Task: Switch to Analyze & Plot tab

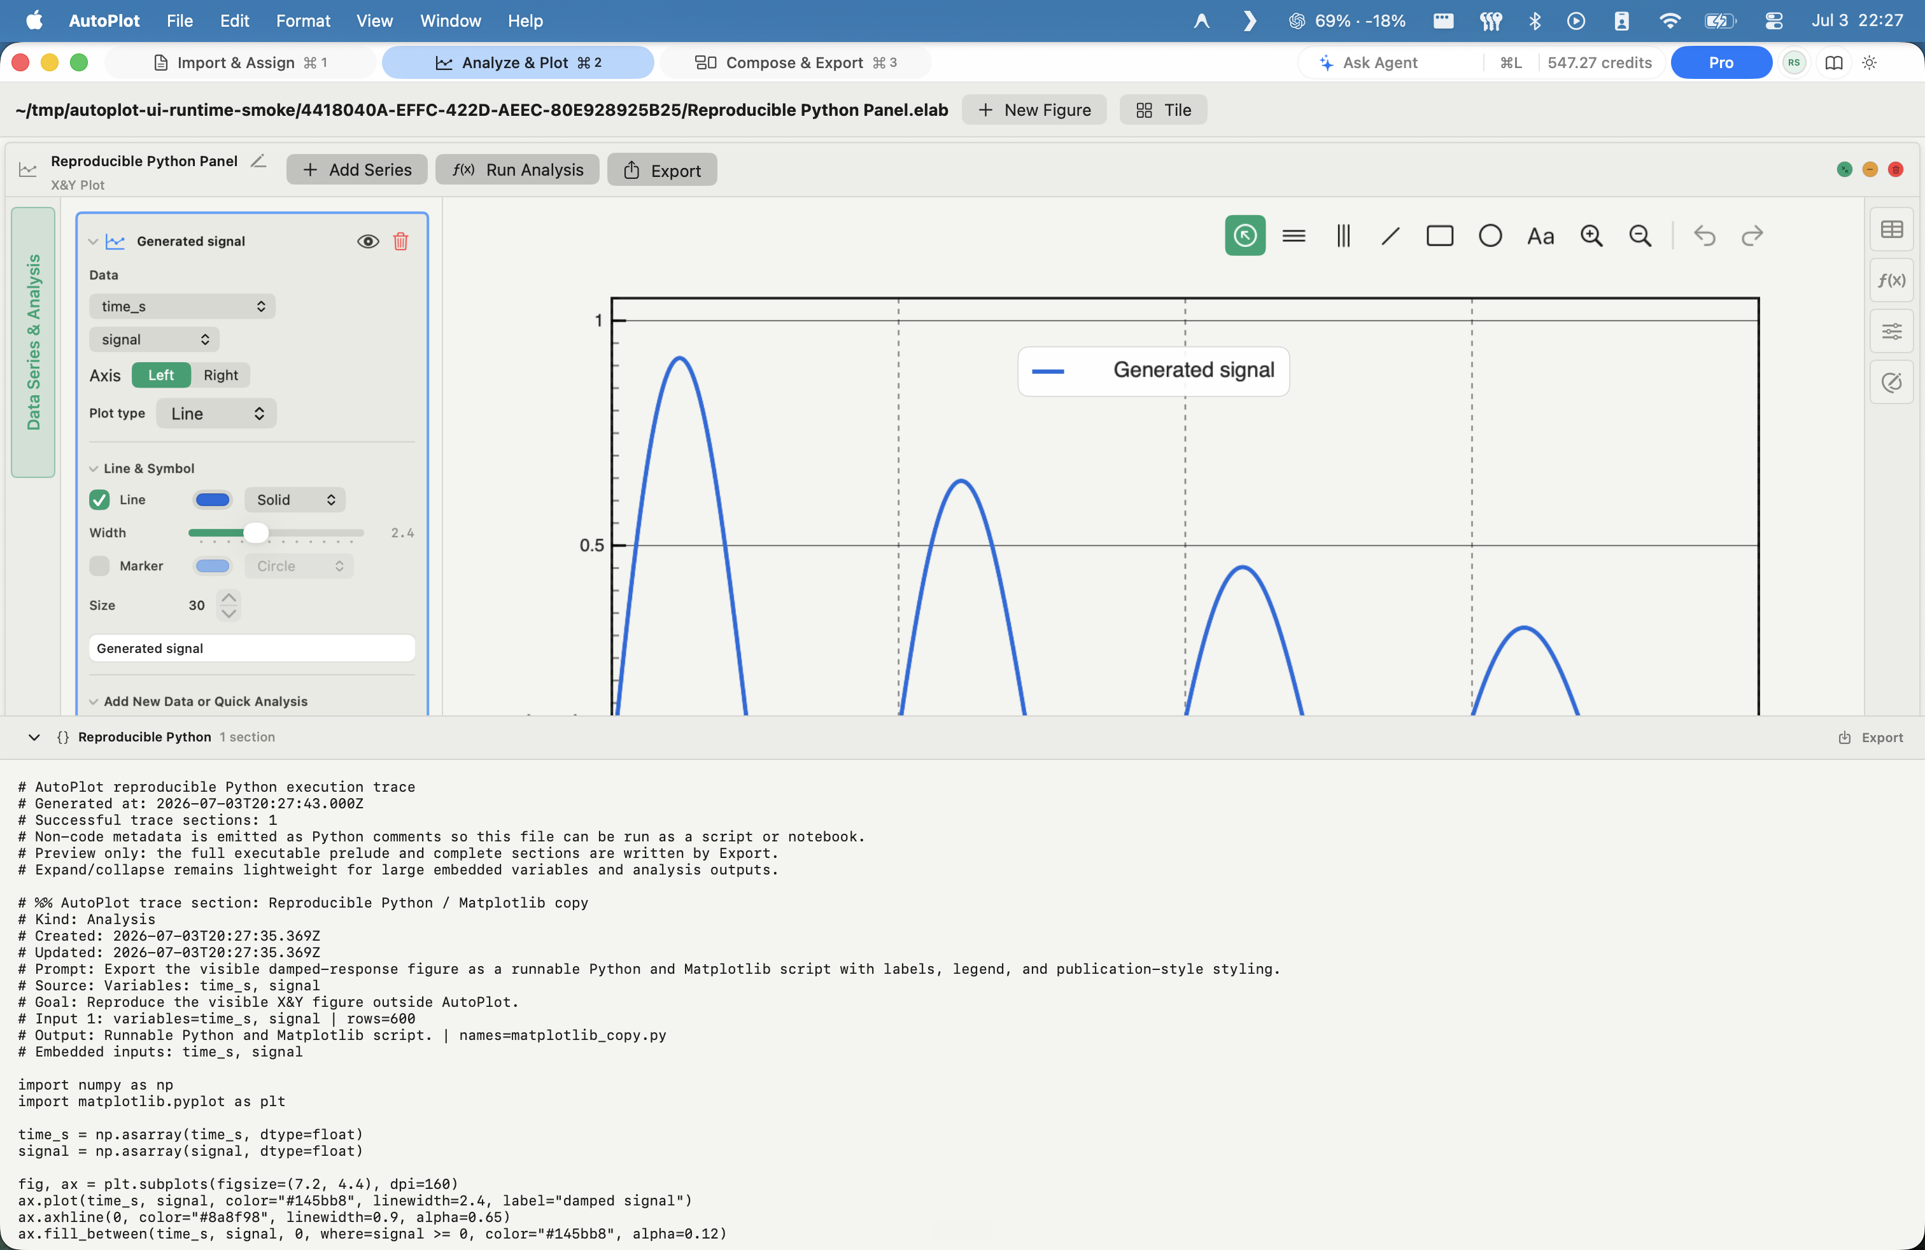Action: point(518,62)
